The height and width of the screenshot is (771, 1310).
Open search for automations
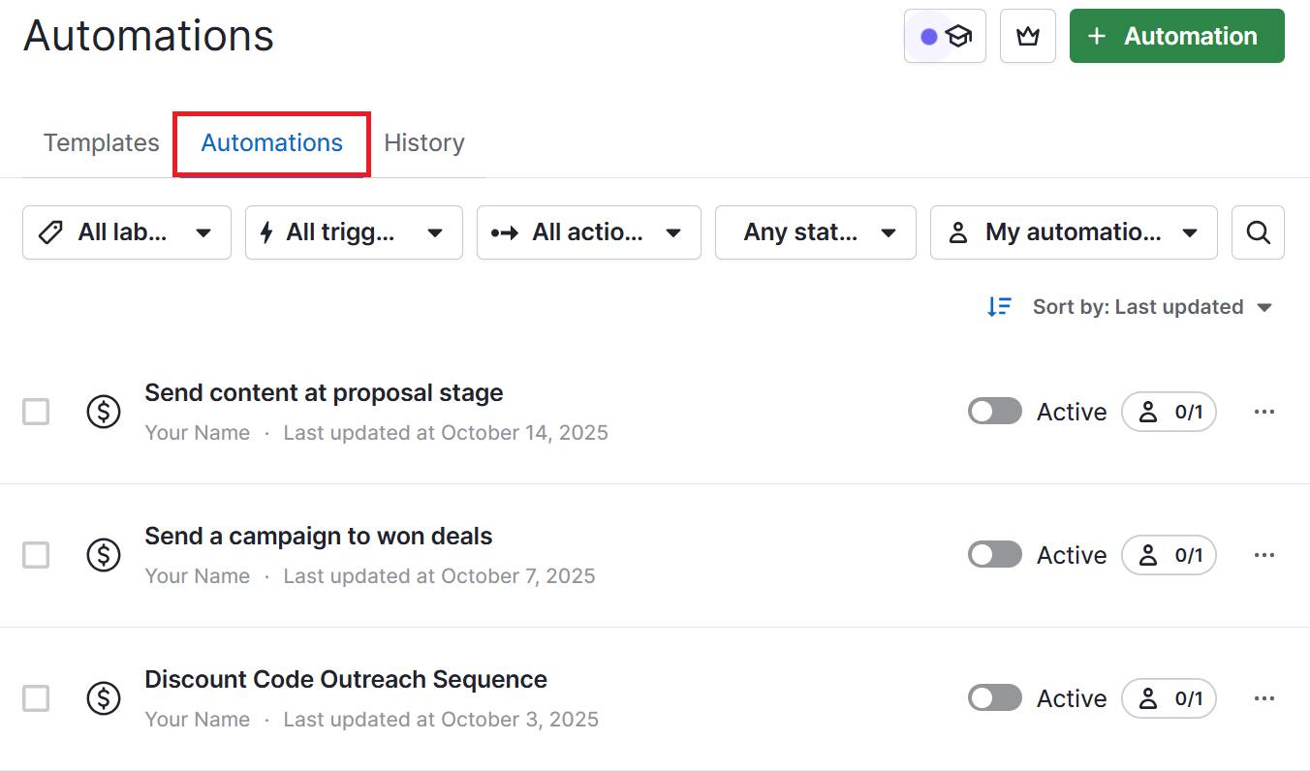(x=1258, y=232)
